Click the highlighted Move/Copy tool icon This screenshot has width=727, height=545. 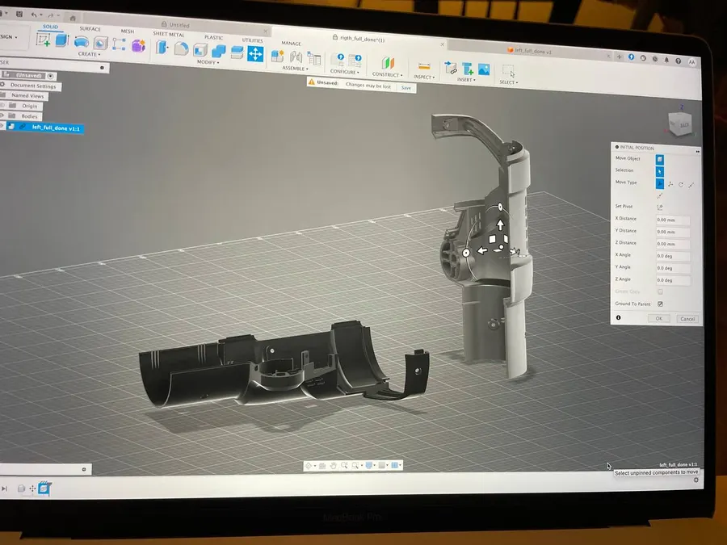pyautogui.click(x=255, y=54)
